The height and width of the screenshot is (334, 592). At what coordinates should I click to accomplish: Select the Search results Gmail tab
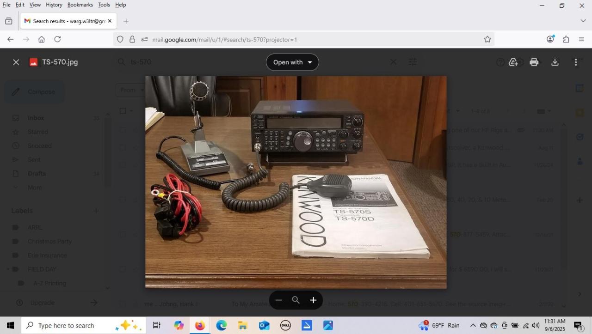click(x=68, y=21)
